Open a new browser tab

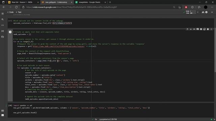point(110,2)
